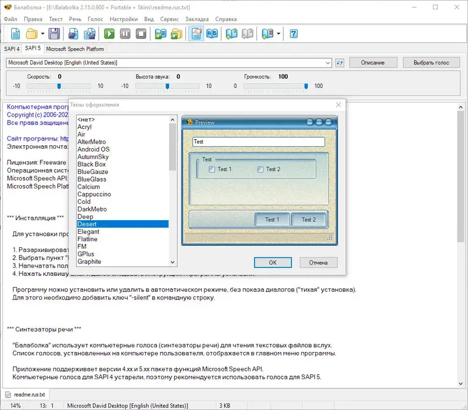Click smiley icon in Preview title bar

189,122
